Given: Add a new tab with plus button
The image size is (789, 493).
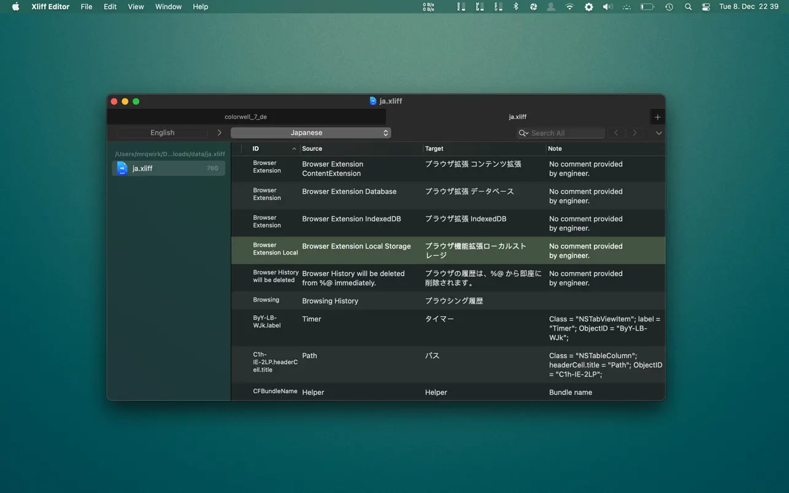Looking at the screenshot, I should [x=657, y=117].
